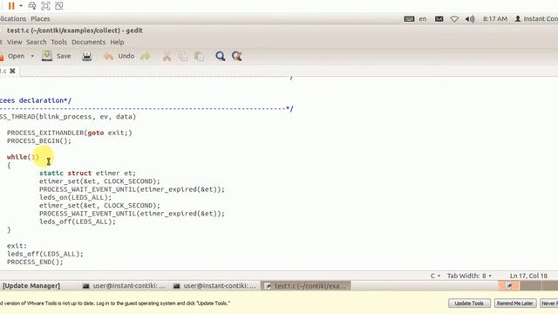Click the PROCESS_BEGIN(); line
The image size is (558, 314).
(38, 141)
